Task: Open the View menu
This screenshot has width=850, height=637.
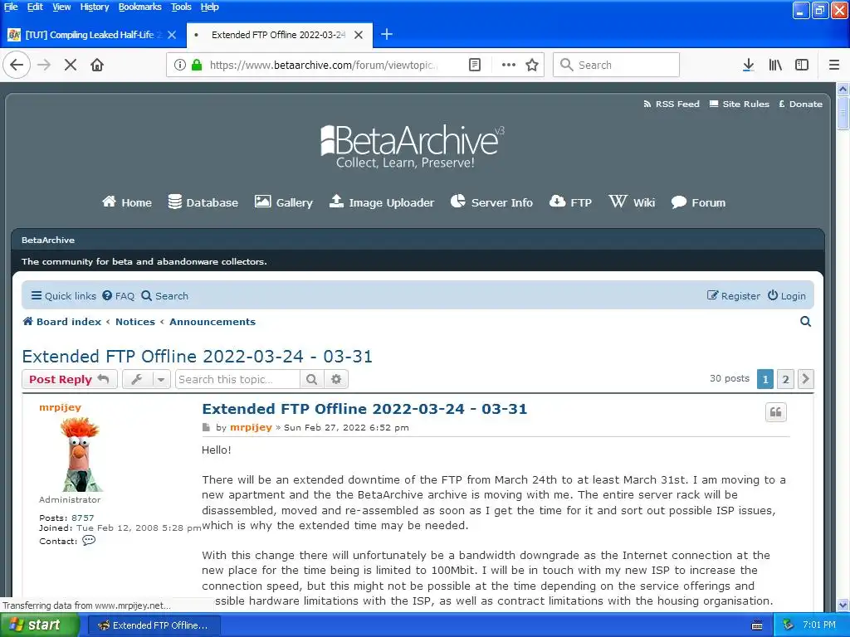Action: click(x=61, y=7)
